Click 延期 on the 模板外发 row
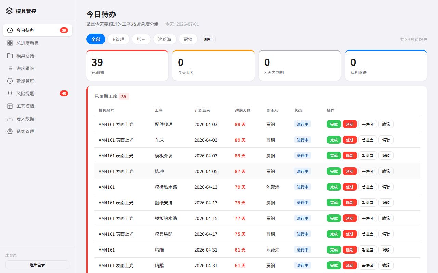This screenshot has height=273, width=438. coord(350,156)
